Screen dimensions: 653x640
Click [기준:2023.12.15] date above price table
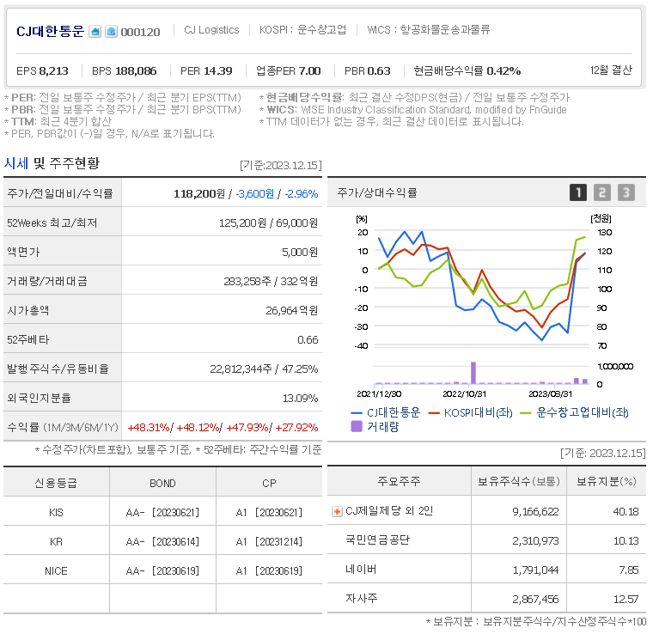(x=281, y=165)
